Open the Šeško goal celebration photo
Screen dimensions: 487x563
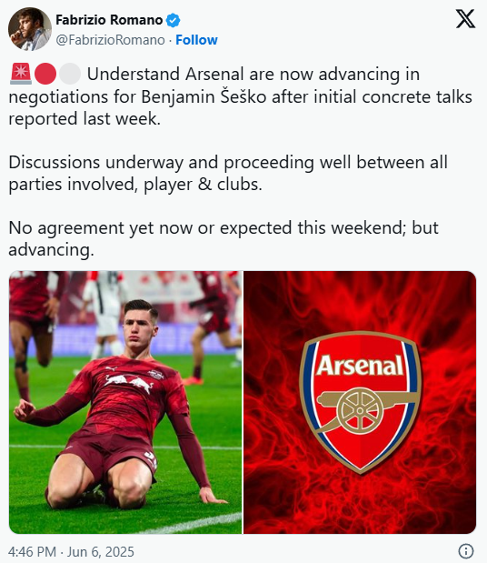coord(125,403)
